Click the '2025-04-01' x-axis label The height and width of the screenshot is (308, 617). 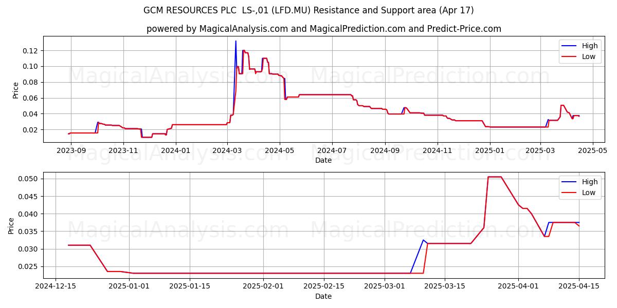519,286
